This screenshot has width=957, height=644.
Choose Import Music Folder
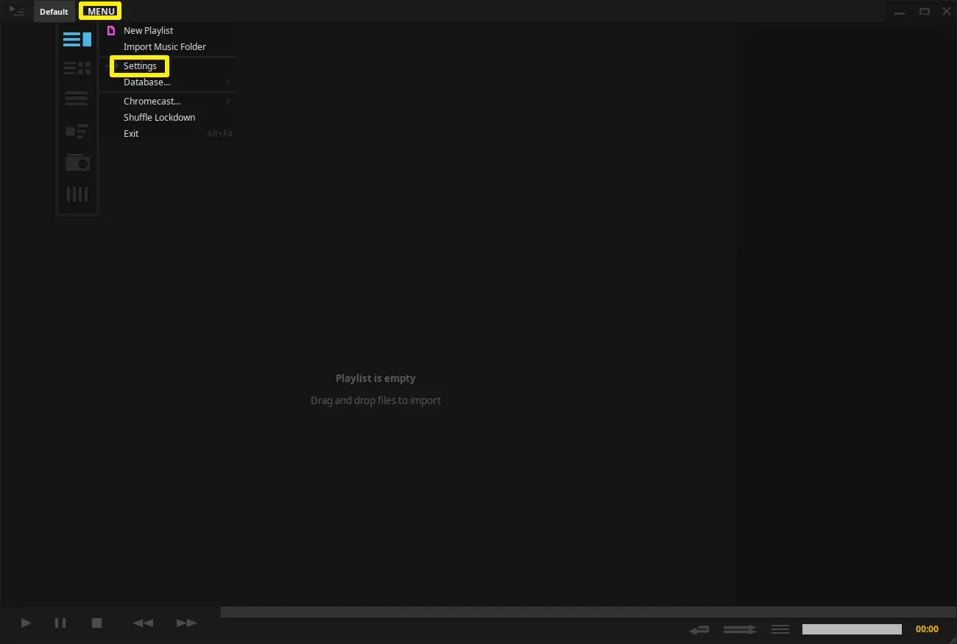168,47
